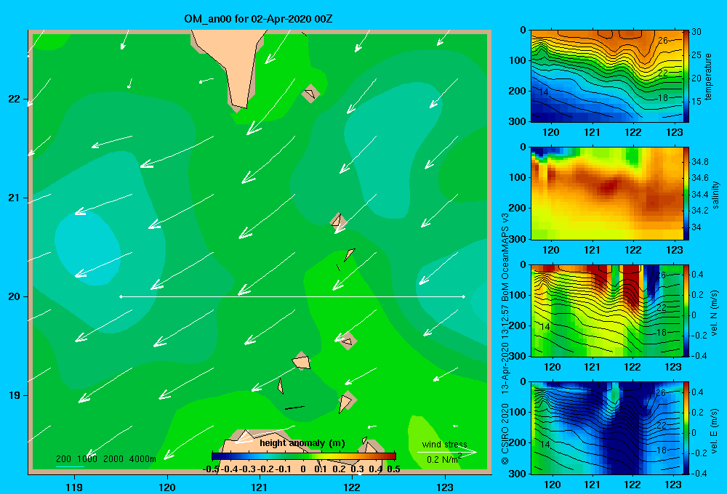The image size is (727, 494).
Task: Click the CSIRO BoM OceanMAPS v3 copyright text
Action: pos(505,339)
